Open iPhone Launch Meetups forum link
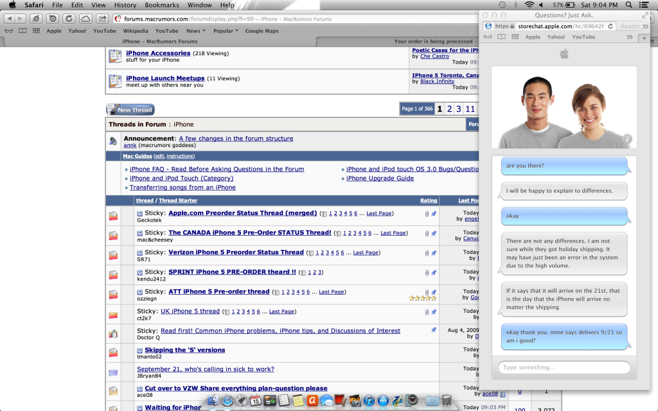 [x=165, y=78]
